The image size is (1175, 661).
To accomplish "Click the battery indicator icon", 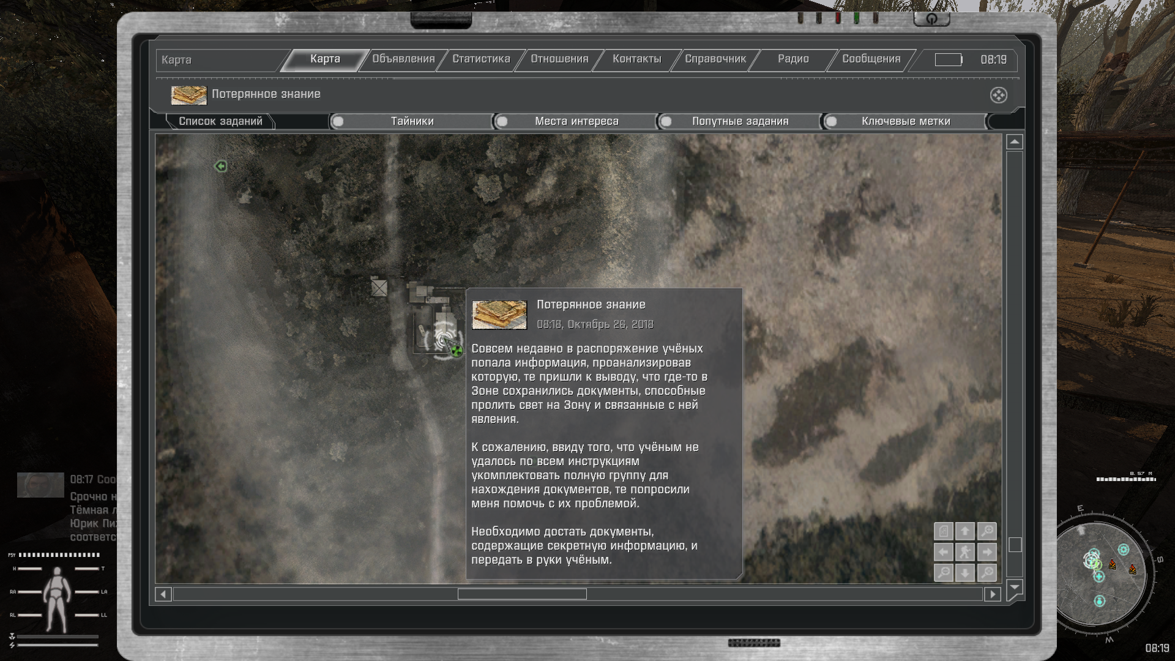I will point(949,59).
